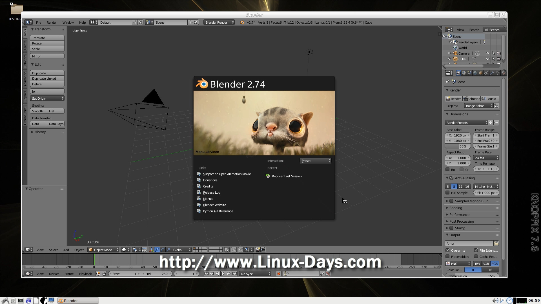Open the Object properties tab (cube icon)
541x304 pixels.
pos(481,73)
